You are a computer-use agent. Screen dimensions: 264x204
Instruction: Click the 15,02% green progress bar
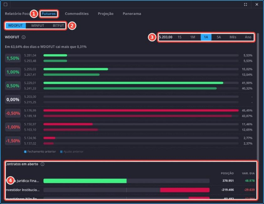click(76, 69)
